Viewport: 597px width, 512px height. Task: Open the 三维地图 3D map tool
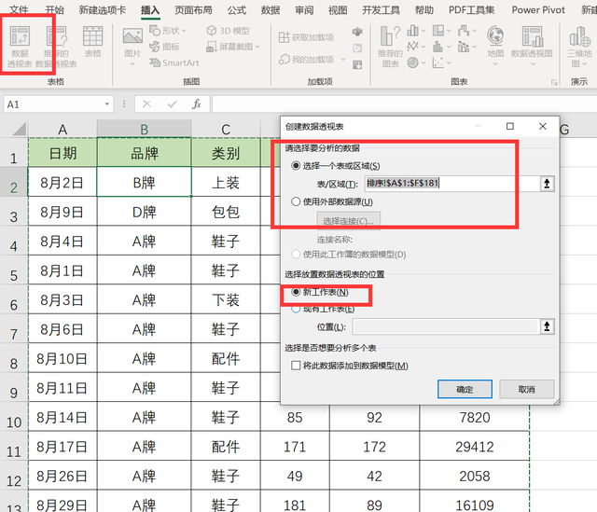579,47
